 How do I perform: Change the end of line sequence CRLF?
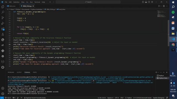[x=122, y=98]
